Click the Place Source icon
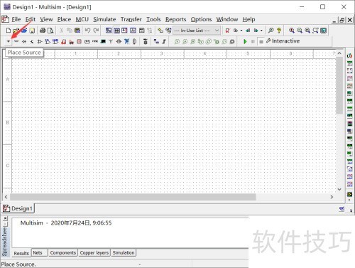Screen dimensions: 355x268 click(9, 41)
